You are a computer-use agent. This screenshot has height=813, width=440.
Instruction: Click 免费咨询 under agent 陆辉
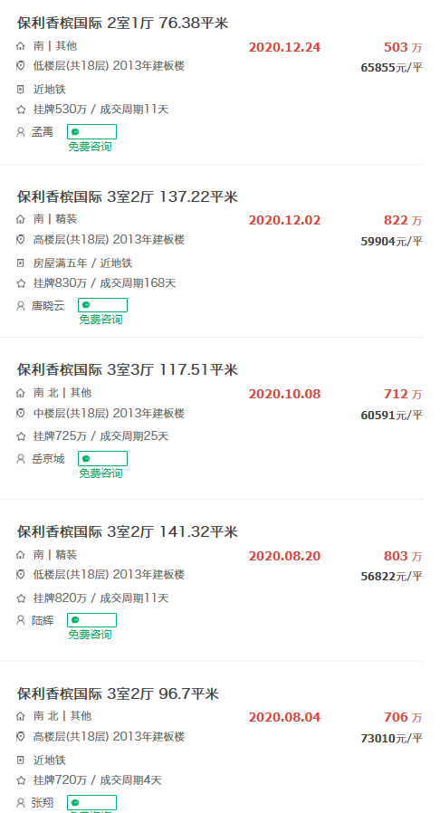pos(90,635)
